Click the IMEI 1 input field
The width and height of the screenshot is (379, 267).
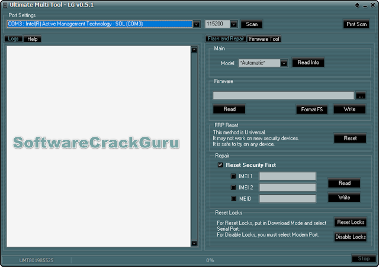(287, 176)
